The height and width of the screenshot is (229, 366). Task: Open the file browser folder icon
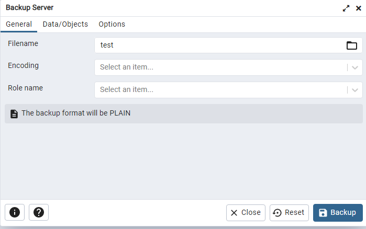352,45
